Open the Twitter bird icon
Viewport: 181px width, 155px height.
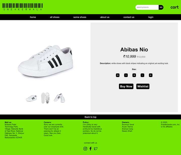pos(96,148)
